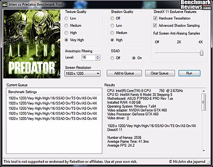
Task: Click the window resize grip in status bar
Action: tap(208, 162)
